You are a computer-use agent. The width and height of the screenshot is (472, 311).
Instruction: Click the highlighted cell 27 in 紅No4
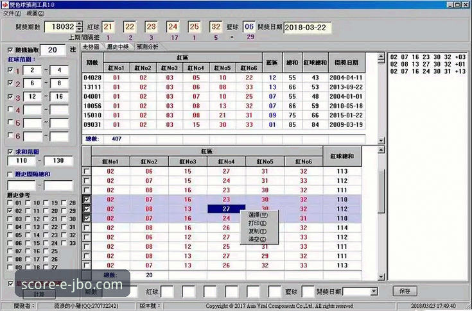coord(226,209)
